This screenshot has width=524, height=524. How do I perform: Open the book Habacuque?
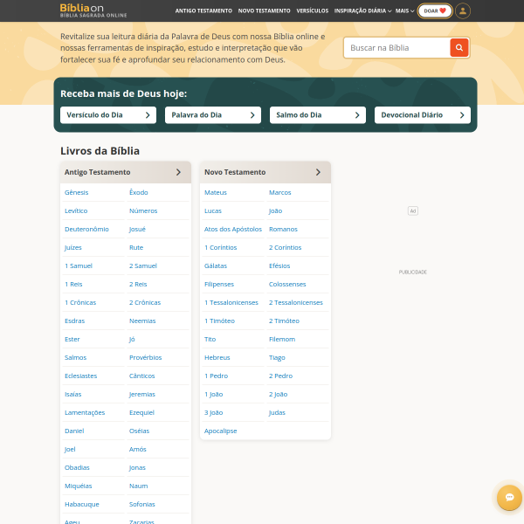pyautogui.click(x=82, y=505)
